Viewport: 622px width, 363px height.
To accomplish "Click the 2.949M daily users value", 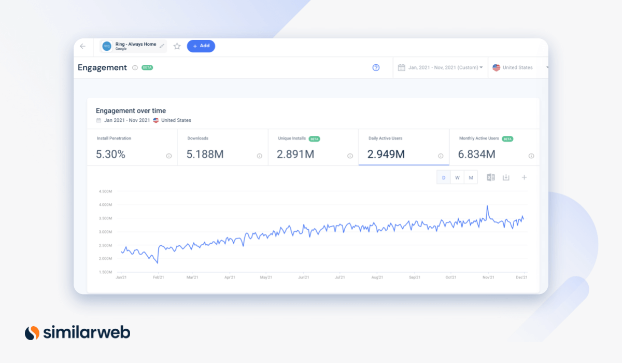I will pos(386,154).
